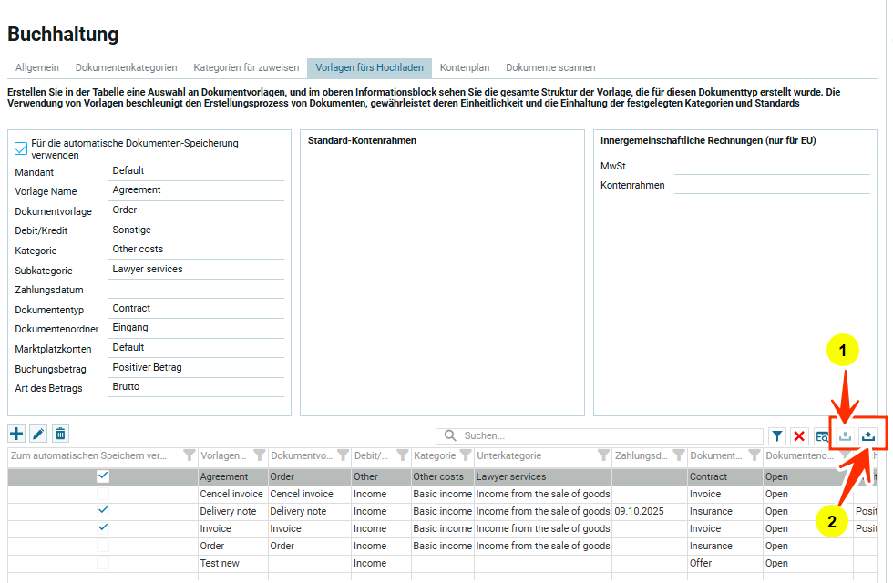Click the blue filter funnel toolbar icon
The height and width of the screenshot is (583, 893).
click(x=777, y=436)
